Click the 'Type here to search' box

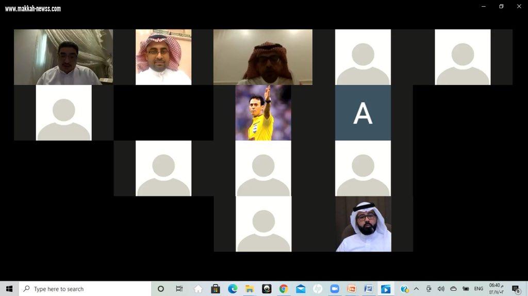pos(85,289)
